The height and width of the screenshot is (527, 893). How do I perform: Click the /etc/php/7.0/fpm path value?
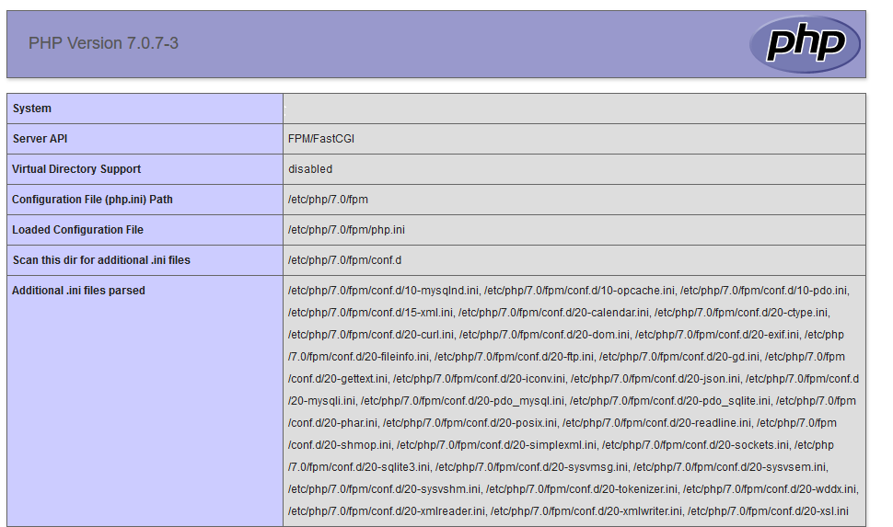click(x=328, y=200)
